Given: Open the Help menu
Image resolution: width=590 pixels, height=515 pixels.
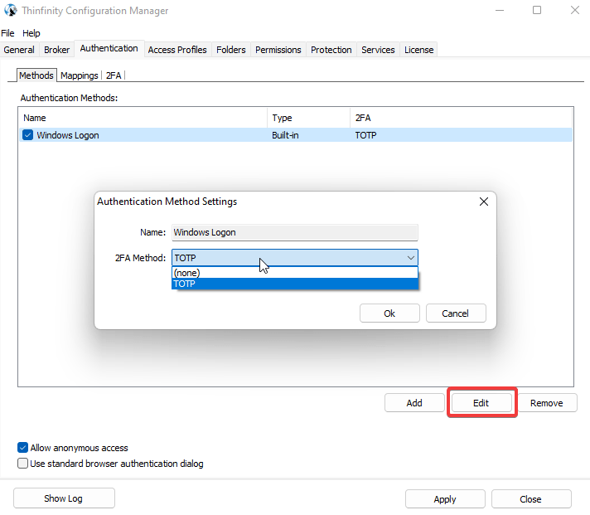Looking at the screenshot, I should (x=31, y=33).
